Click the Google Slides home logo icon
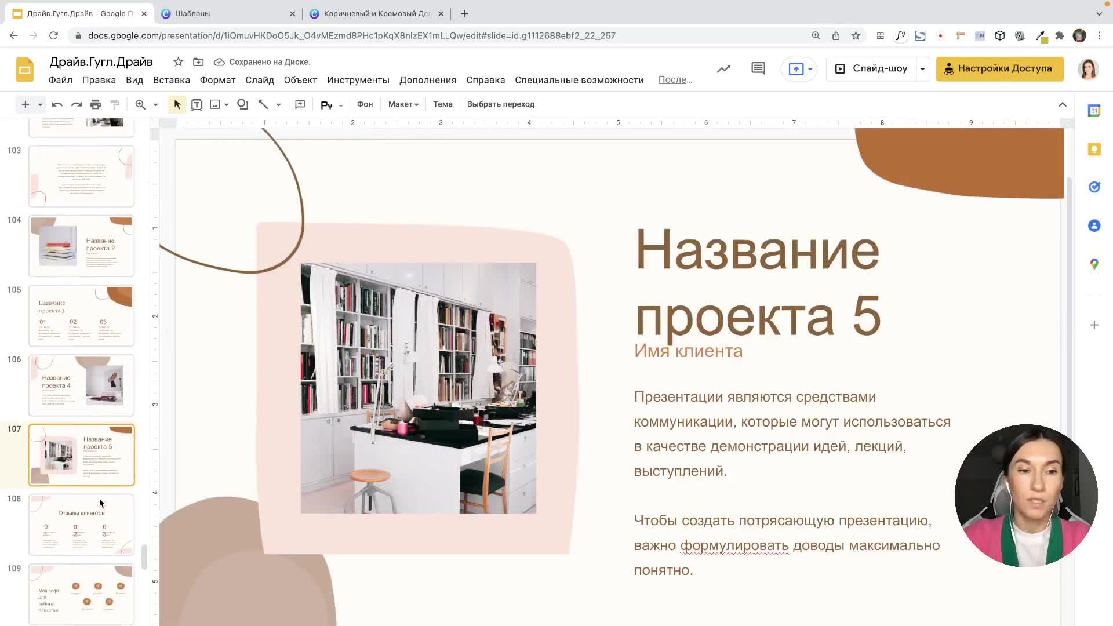 [24, 70]
